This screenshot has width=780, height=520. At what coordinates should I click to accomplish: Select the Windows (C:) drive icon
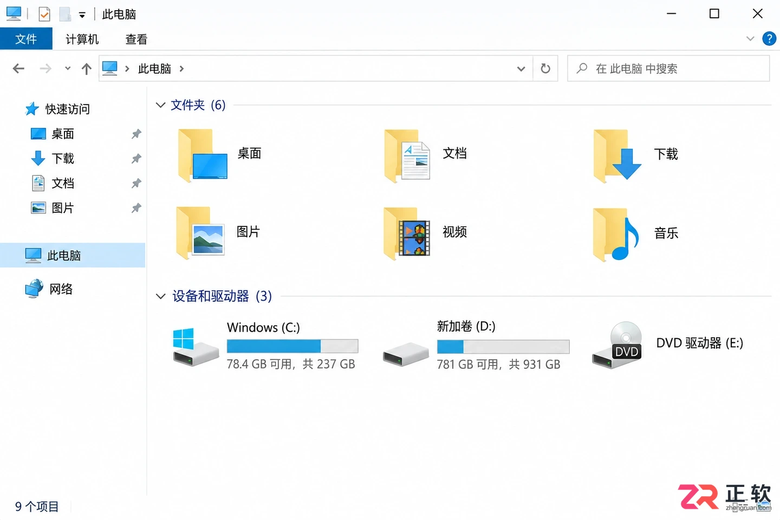pos(196,347)
